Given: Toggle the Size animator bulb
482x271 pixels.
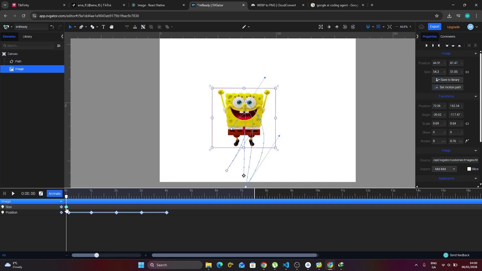Looking at the screenshot, I should 3,207.
